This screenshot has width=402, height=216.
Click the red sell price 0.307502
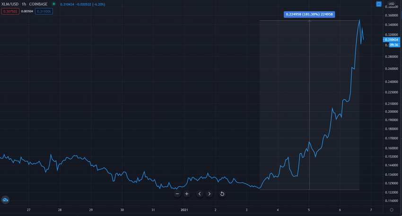tap(10, 11)
